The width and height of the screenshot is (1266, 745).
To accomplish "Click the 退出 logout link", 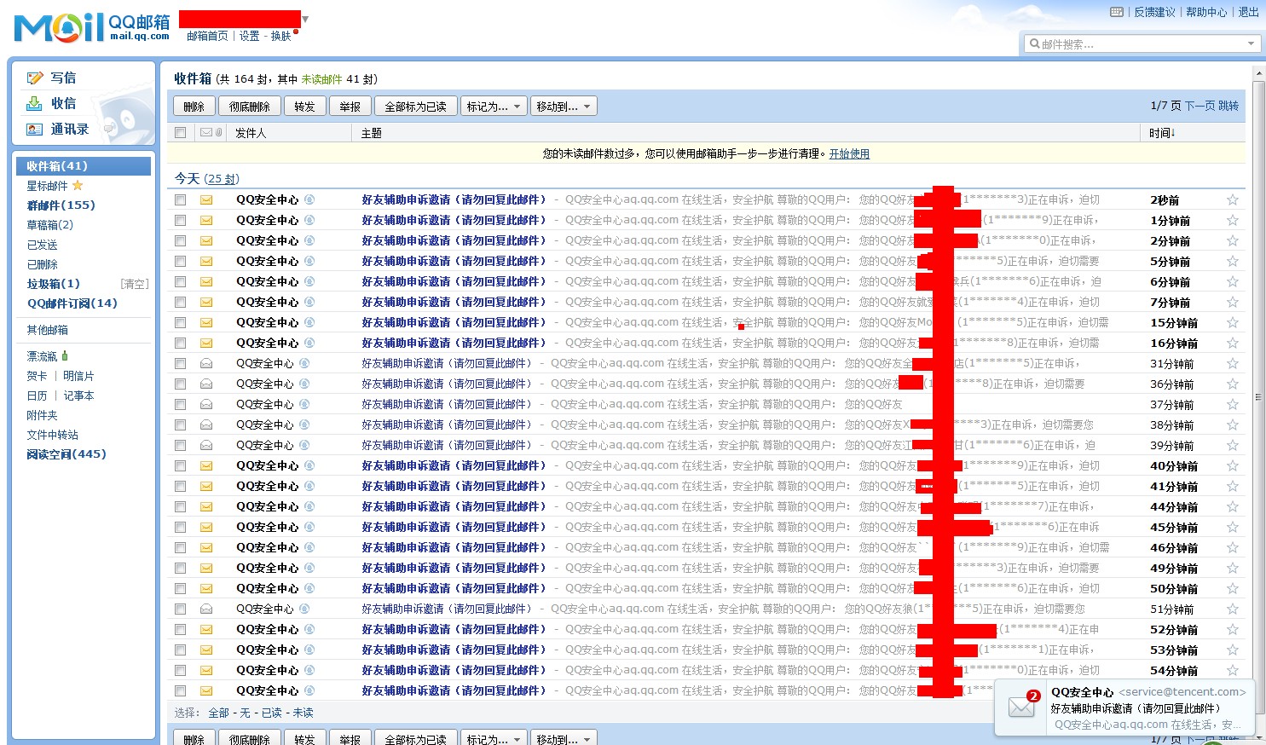I will coord(1248,12).
